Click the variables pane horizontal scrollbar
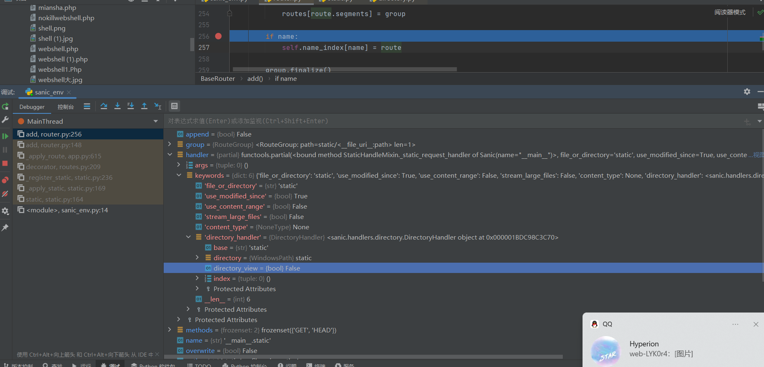This screenshot has height=367, width=764. point(363,357)
